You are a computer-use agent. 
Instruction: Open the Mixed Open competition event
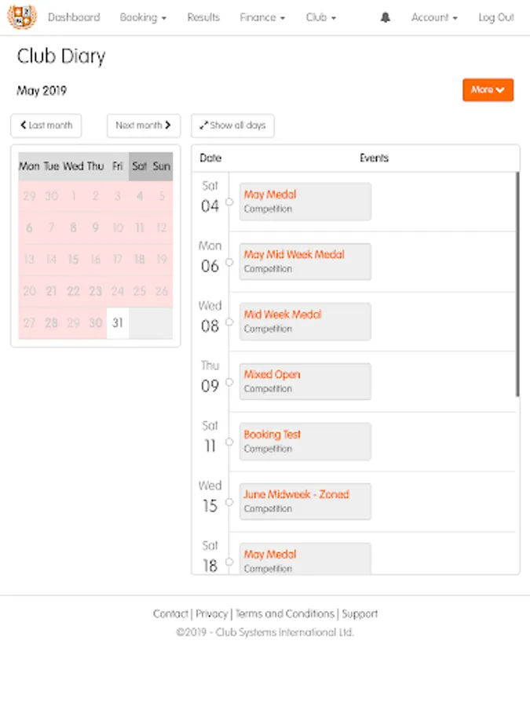coord(272,374)
